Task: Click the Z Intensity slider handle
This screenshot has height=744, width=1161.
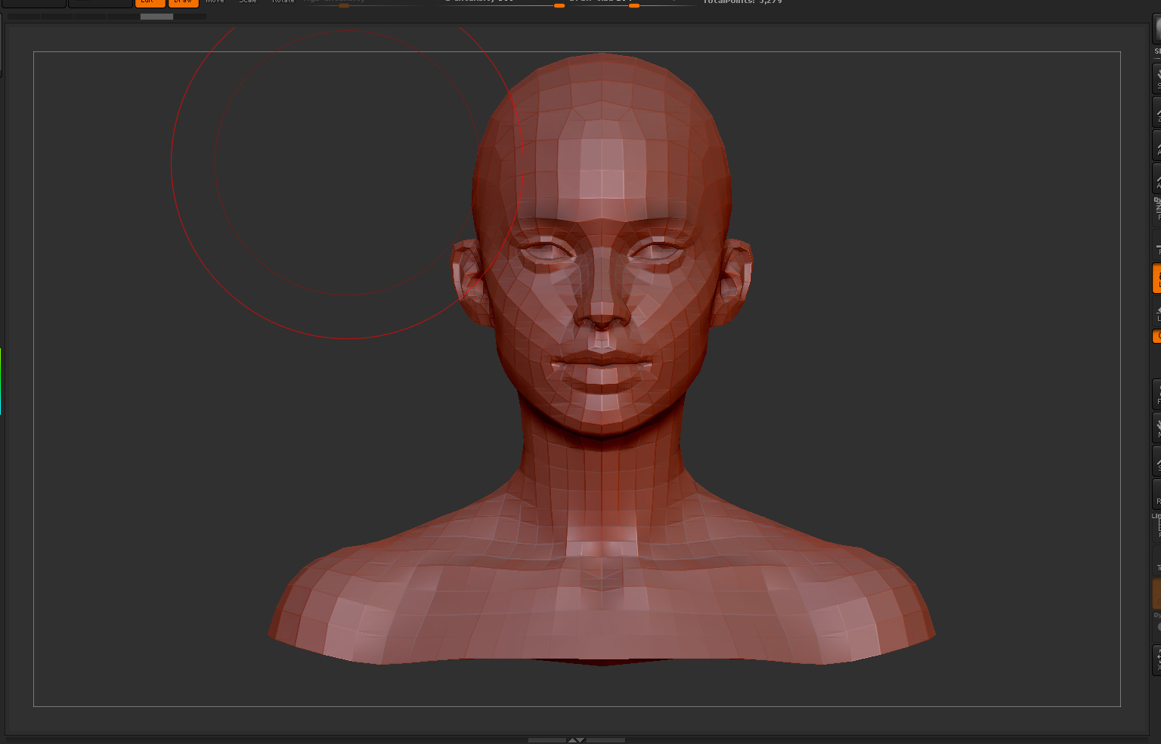Action: click(559, 5)
